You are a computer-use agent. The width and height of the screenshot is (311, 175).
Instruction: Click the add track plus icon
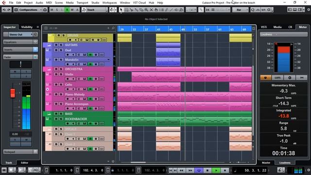pos(108,28)
